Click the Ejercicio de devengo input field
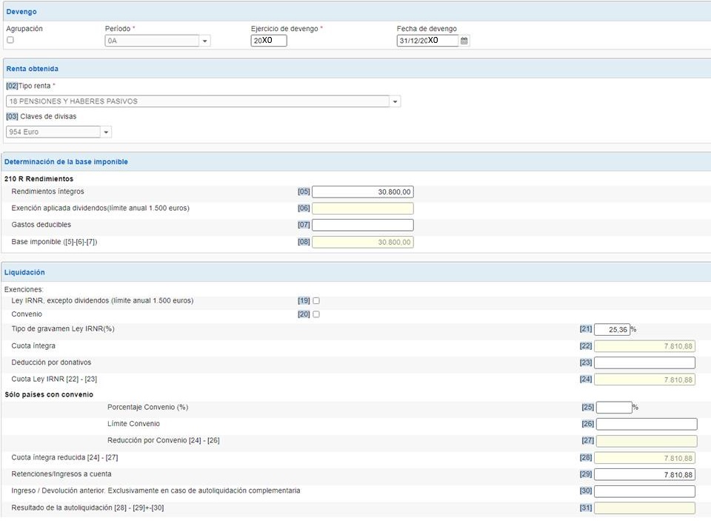Viewport: 711px width, 523px height. coord(269,41)
